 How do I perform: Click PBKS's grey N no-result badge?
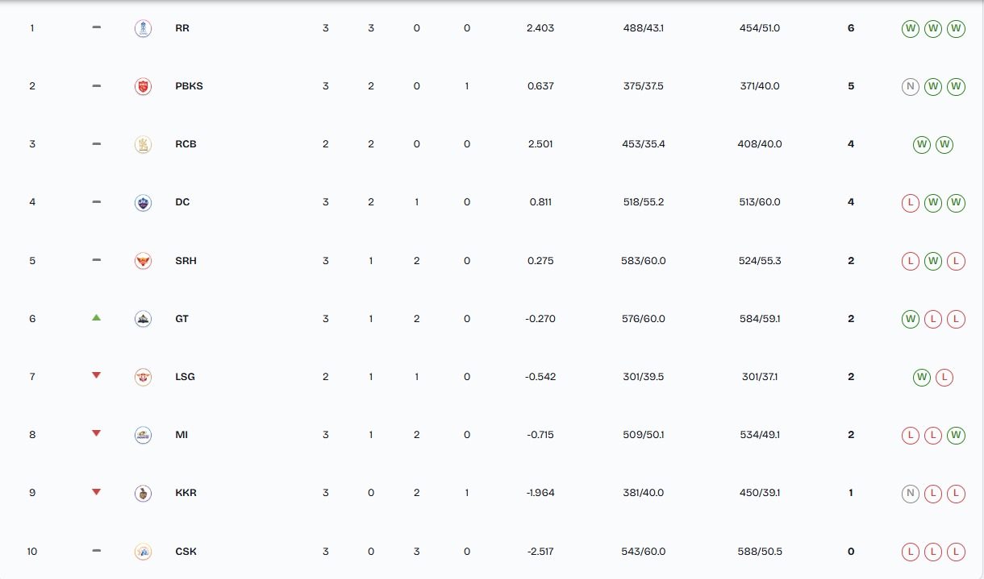click(x=911, y=86)
